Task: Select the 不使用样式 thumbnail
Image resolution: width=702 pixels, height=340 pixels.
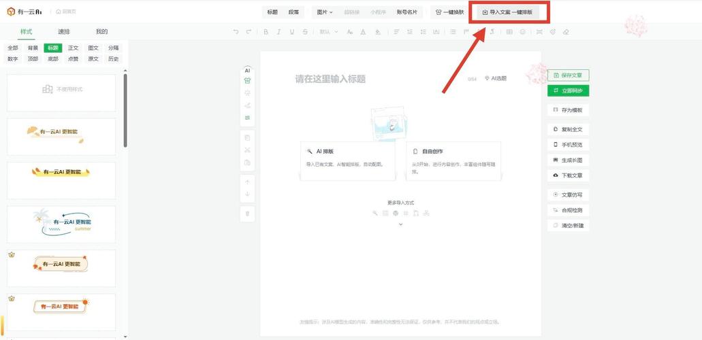Action: tap(61, 92)
